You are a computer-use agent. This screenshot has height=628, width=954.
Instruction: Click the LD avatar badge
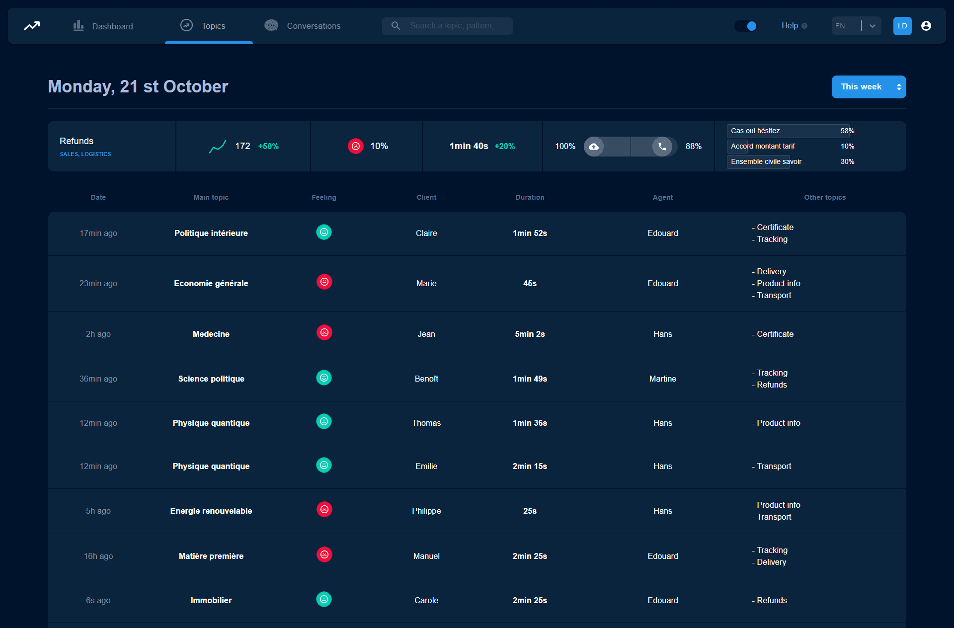(902, 26)
